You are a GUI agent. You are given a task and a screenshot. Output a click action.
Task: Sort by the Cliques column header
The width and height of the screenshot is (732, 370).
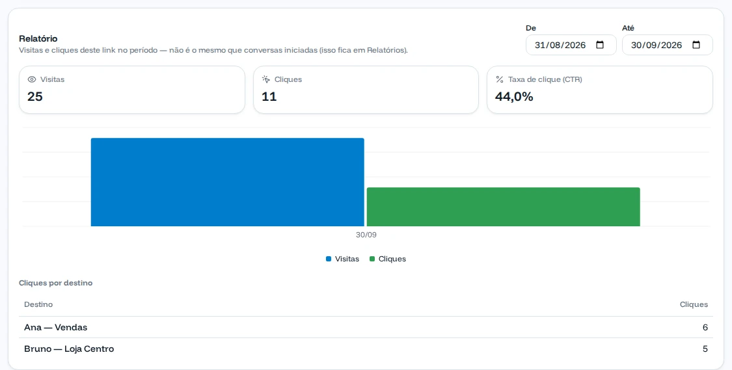pyautogui.click(x=694, y=304)
